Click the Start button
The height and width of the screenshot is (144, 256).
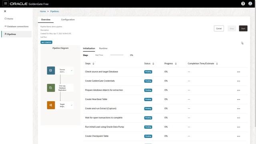[x=243, y=28]
